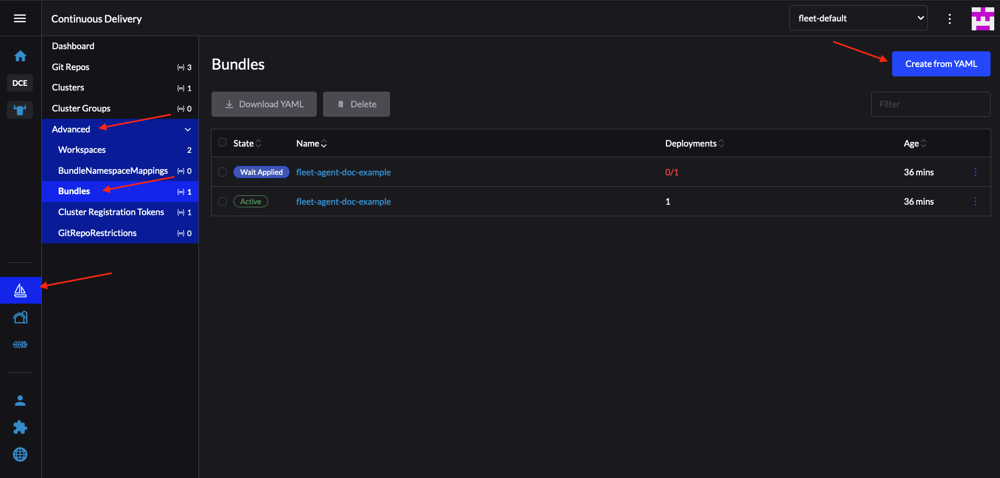
Task: Click the Create from YAML button
Action: pos(940,63)
